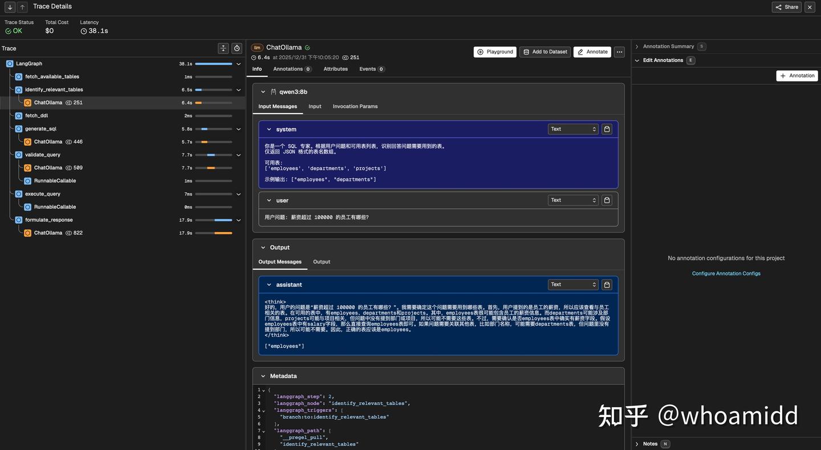821x450 pixels.
Task: Open the Text format dropdown for the user message
Action: tap(572, 200)
